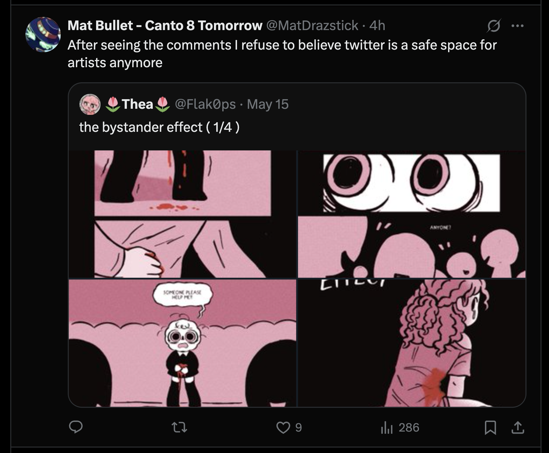Open the @MatDrazstick handle link

click(x=312, y=26)
